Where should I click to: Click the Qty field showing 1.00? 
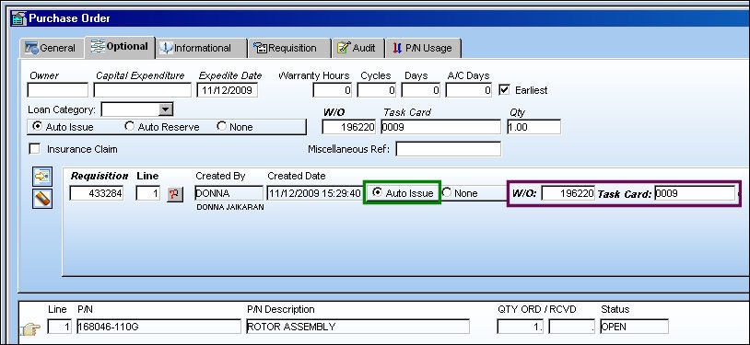coord(533,127)
